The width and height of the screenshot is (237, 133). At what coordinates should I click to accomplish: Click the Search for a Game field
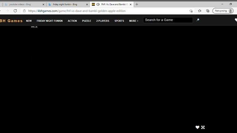[168, 20]
